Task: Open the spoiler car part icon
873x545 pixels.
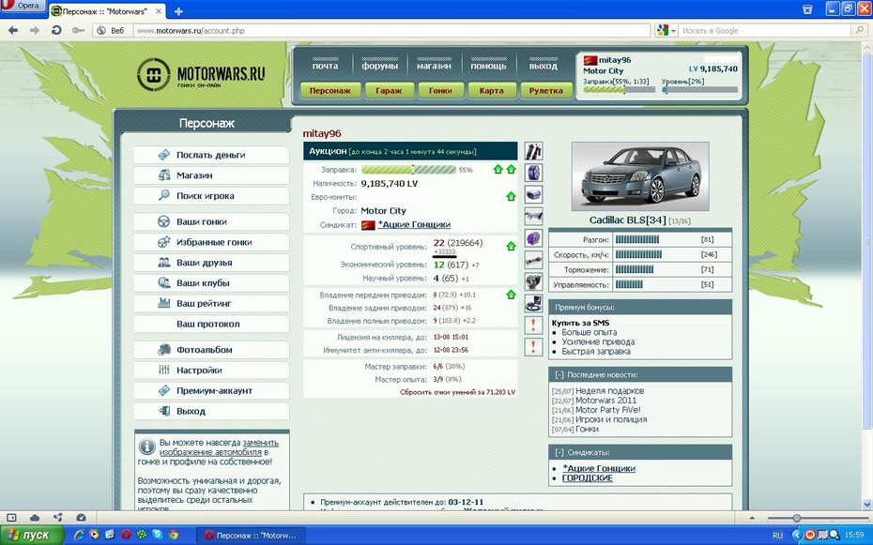Action: 533,217
